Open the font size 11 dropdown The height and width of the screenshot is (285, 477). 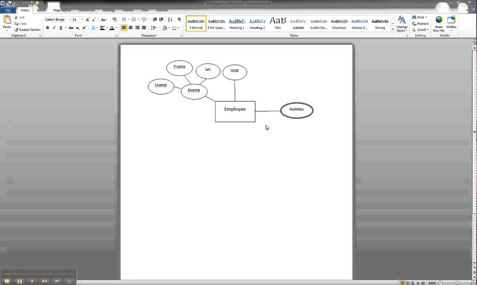coord(82,19)
